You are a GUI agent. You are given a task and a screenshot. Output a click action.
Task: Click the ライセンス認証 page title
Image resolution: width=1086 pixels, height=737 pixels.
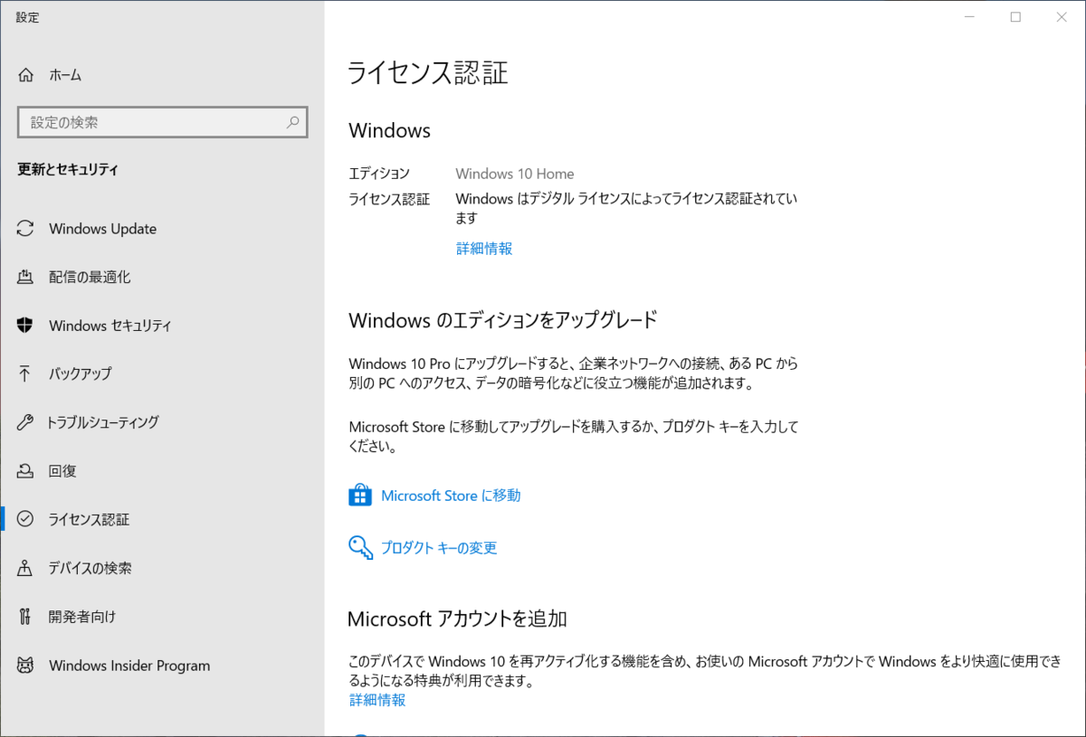click(x=428, y=73)
